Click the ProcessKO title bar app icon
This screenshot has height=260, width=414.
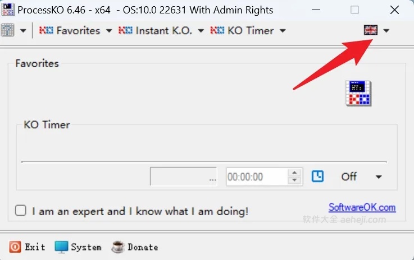[8, 10]
